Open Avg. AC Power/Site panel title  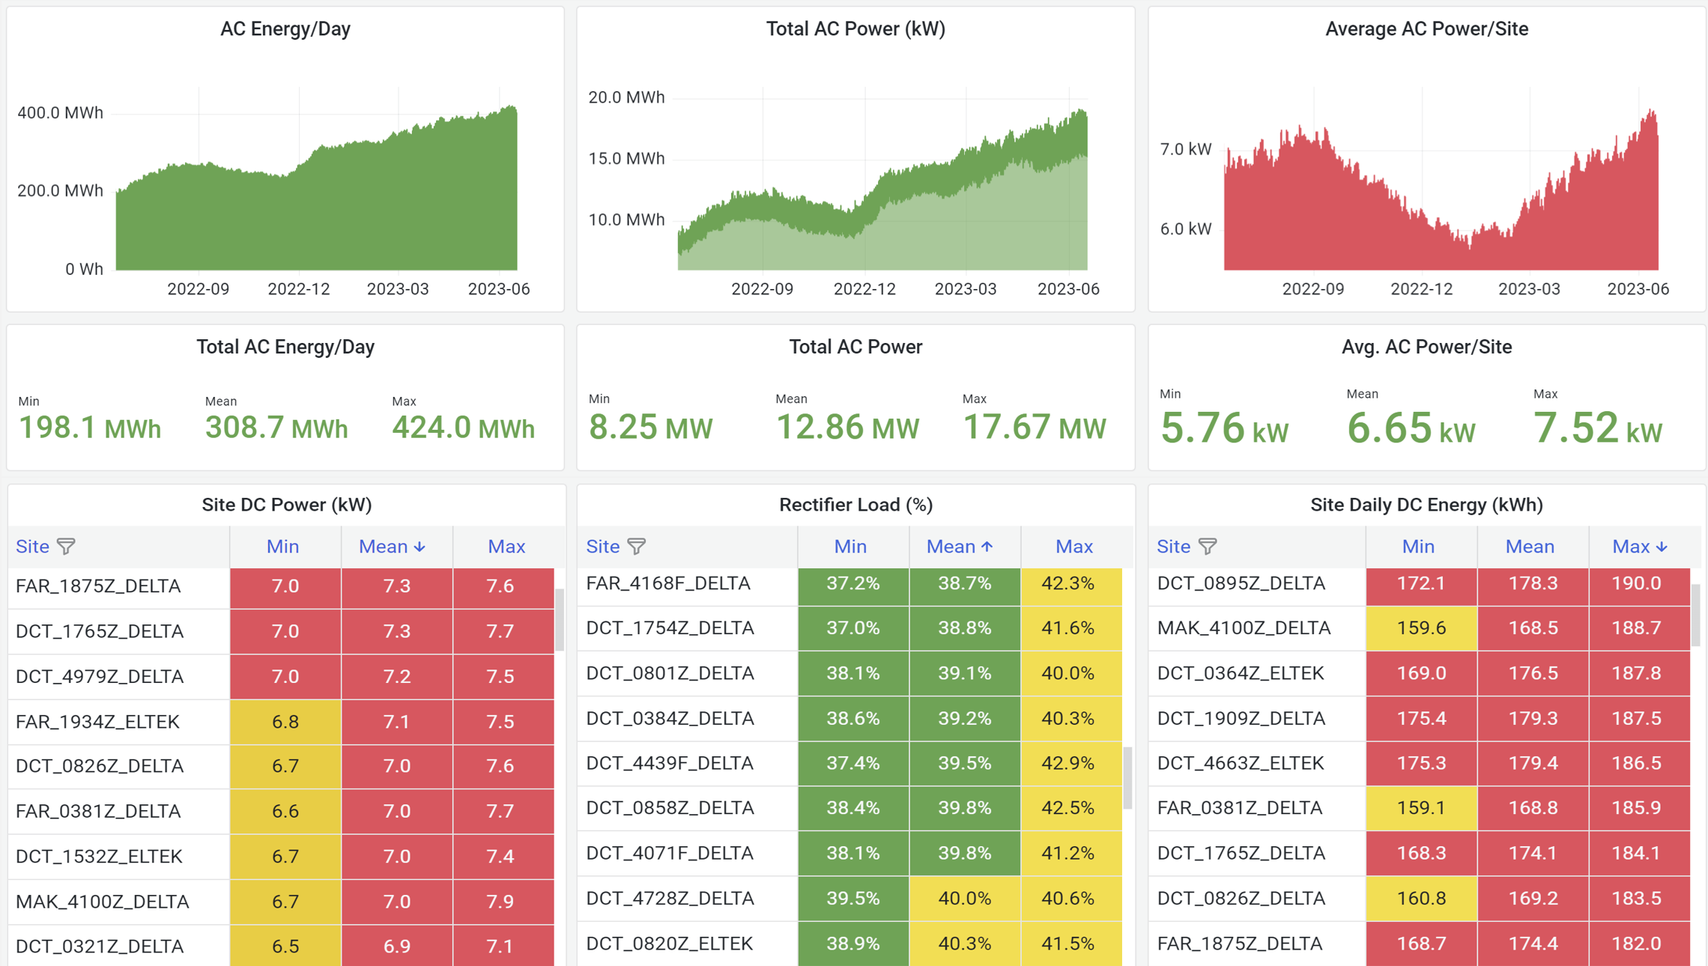click(x=1426, y=347)
